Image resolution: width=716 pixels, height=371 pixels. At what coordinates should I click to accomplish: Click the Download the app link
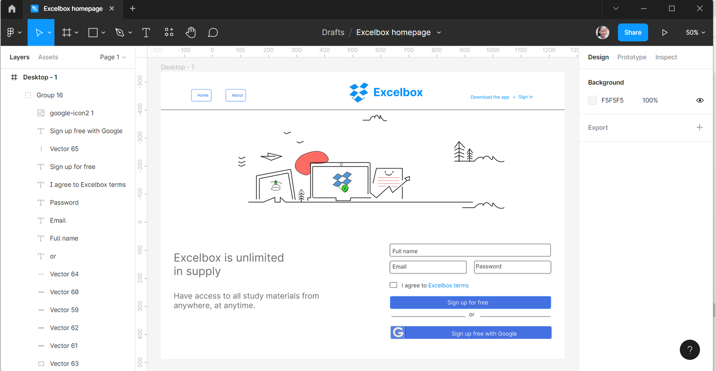(x=490, y=97)
